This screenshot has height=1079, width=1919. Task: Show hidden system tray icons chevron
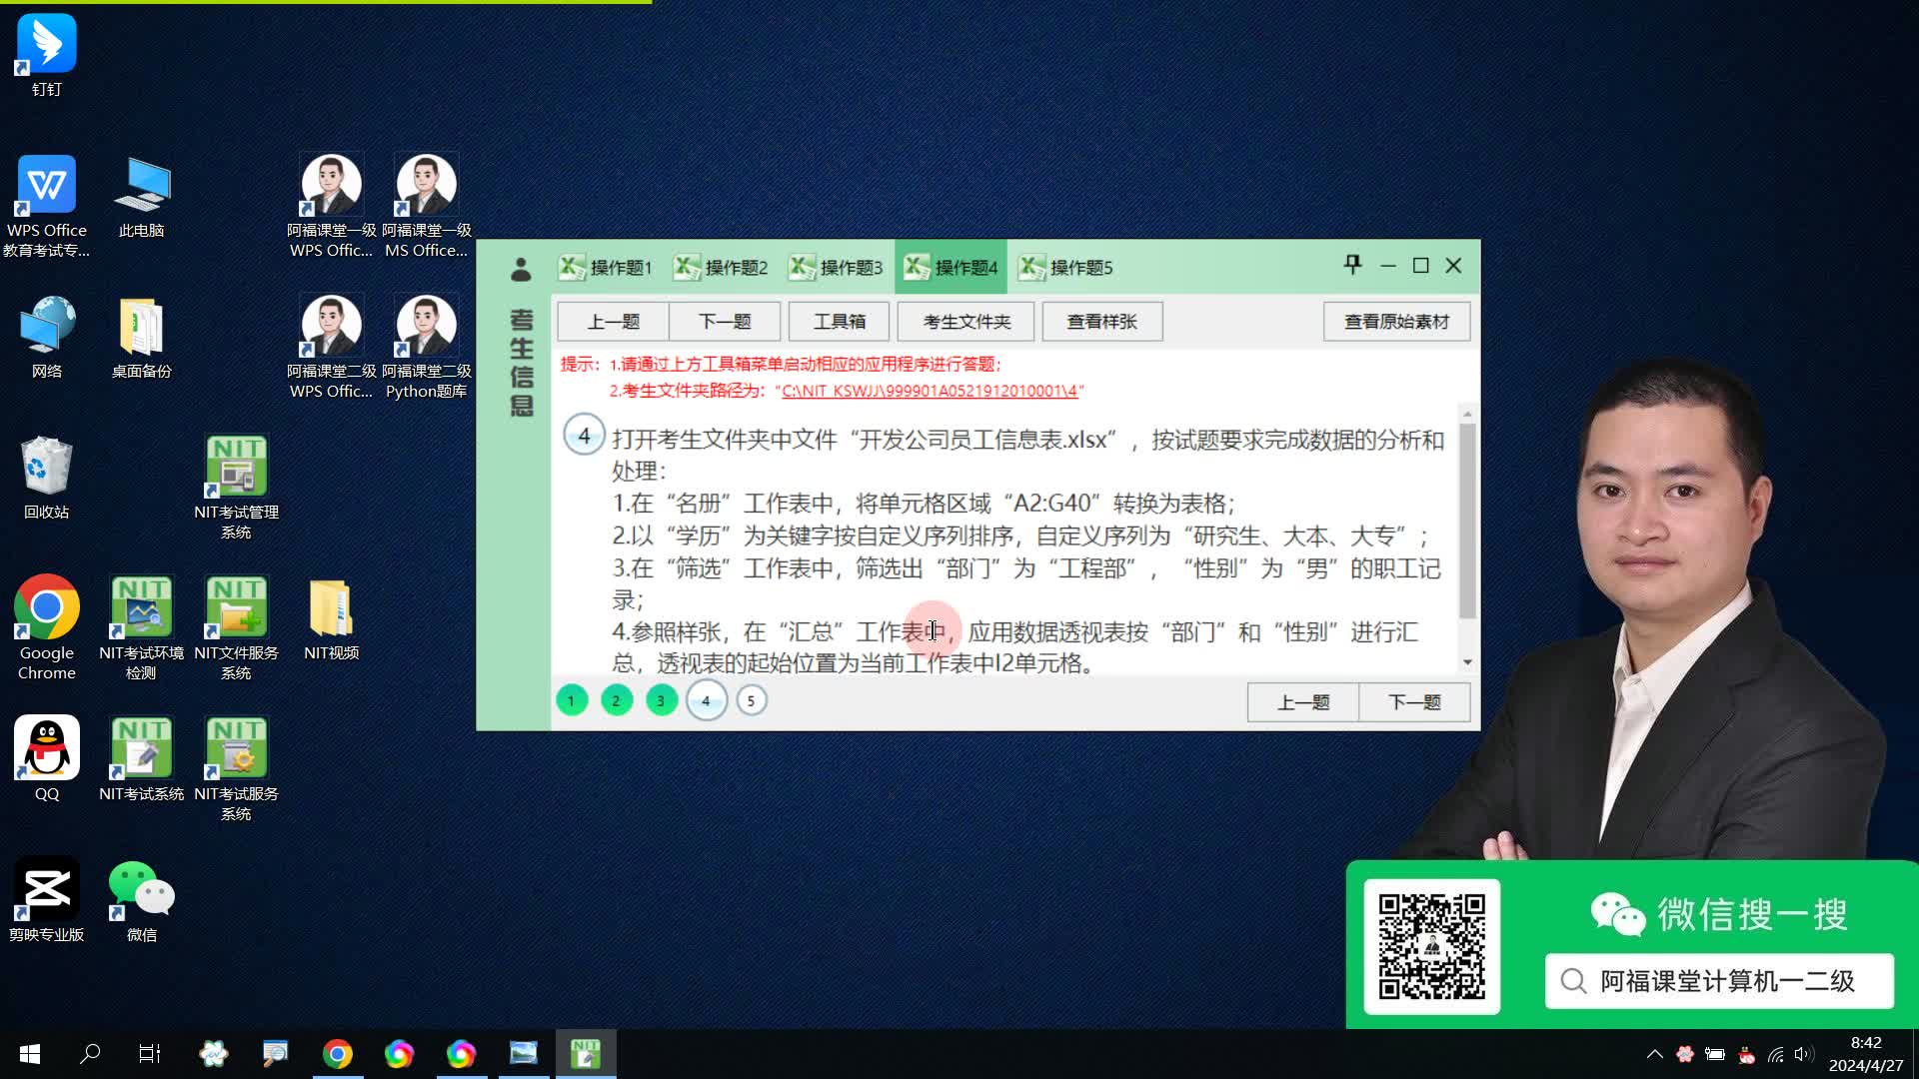[x=1654, y=1054]
